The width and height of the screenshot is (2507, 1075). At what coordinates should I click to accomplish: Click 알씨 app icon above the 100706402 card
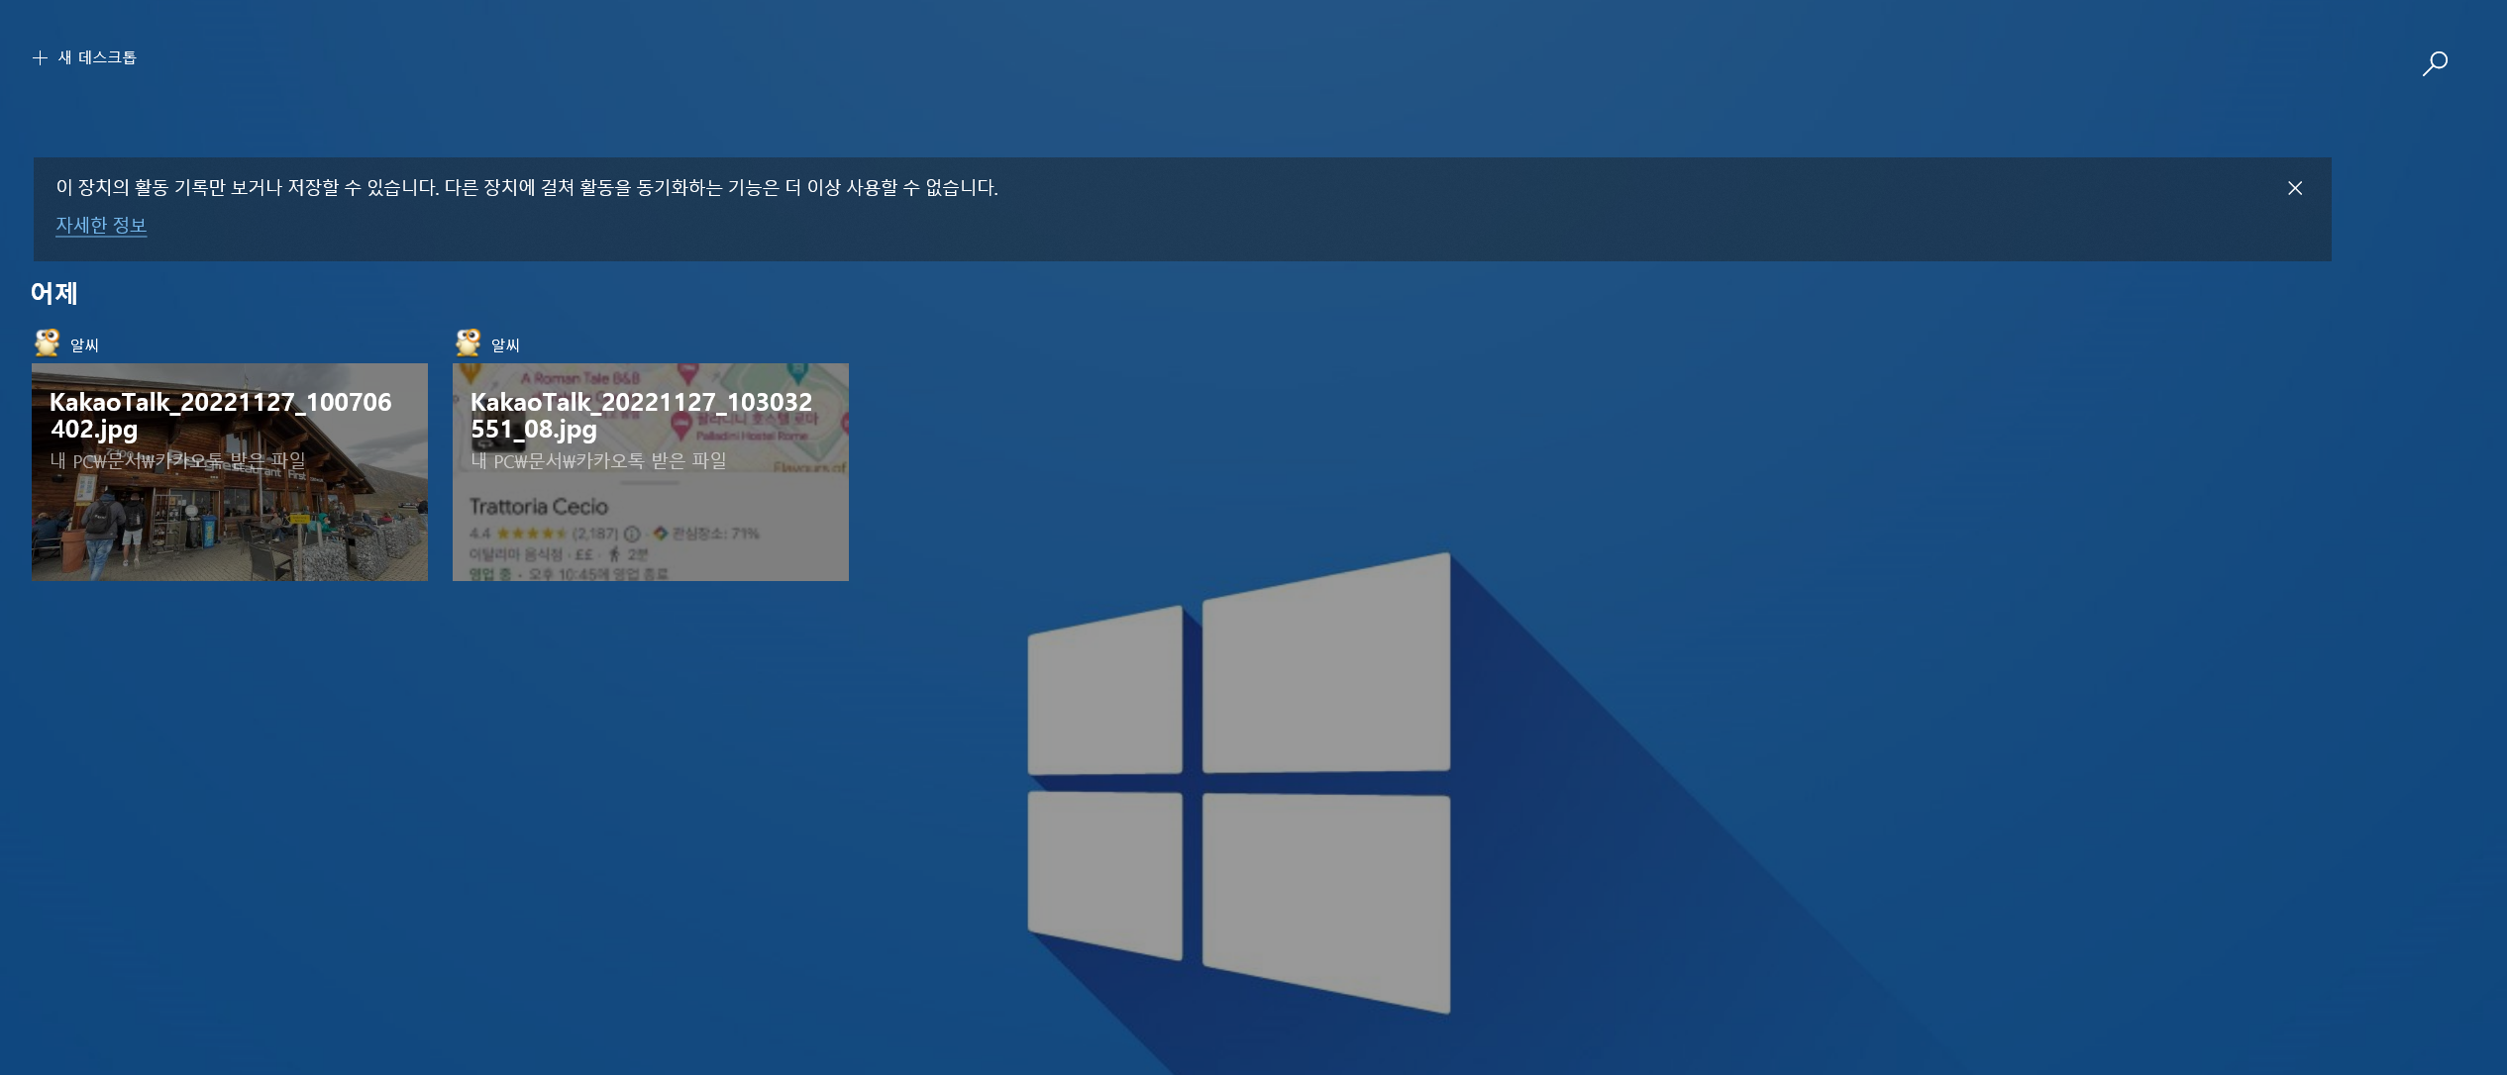[47, 342]
